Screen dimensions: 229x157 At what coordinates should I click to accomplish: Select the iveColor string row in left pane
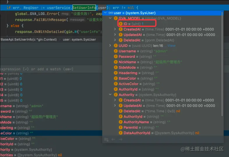[51, 139]
